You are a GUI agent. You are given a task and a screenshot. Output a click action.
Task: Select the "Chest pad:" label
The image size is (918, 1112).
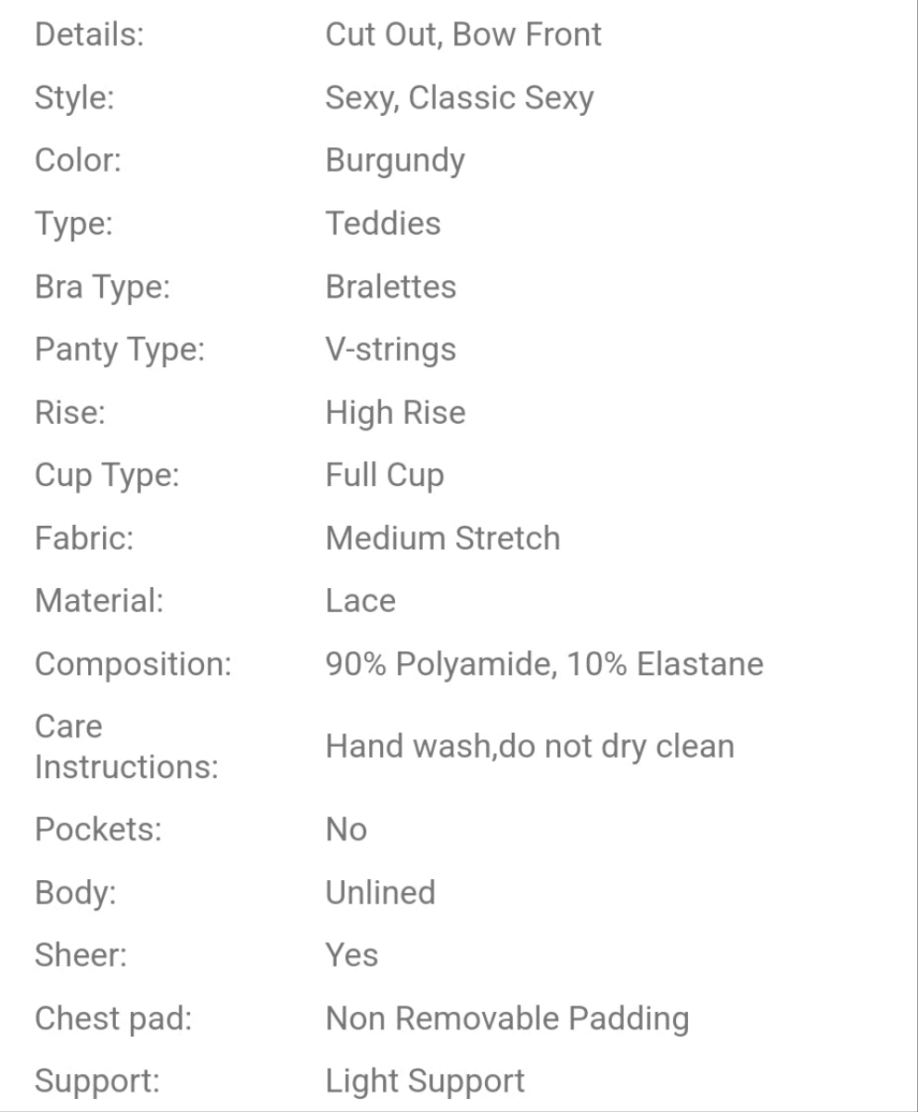point(113,1018)
